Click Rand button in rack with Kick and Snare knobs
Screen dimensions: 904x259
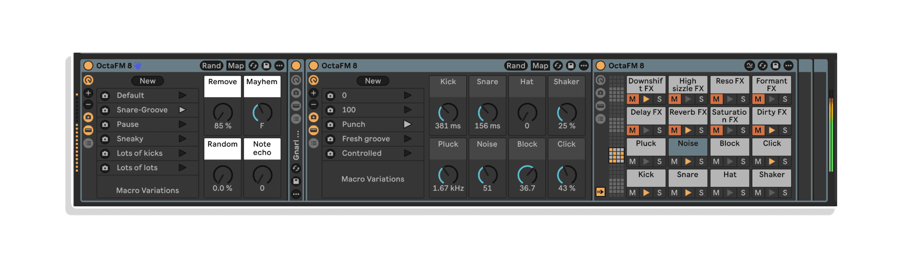(x=516, y=66)
